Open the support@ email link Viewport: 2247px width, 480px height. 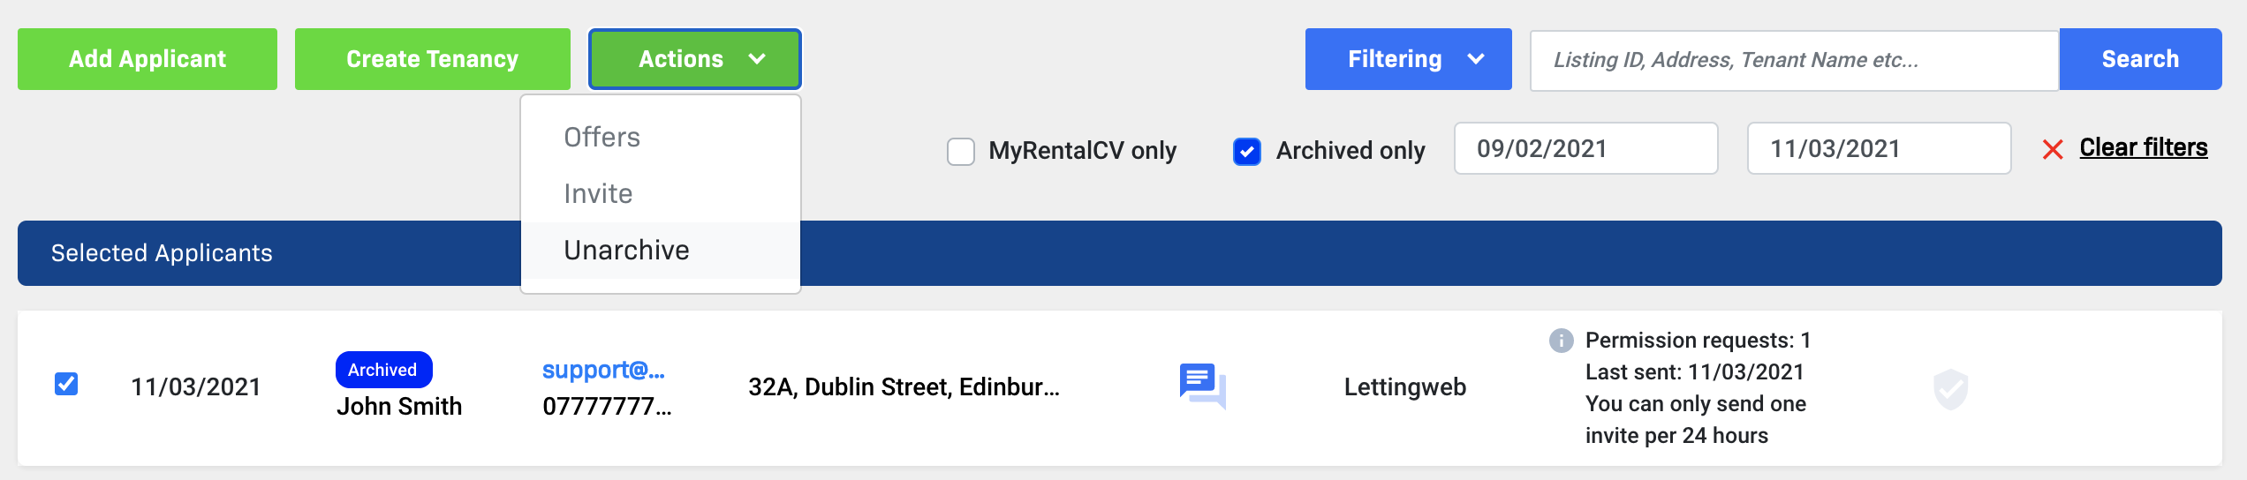[603, 370]
